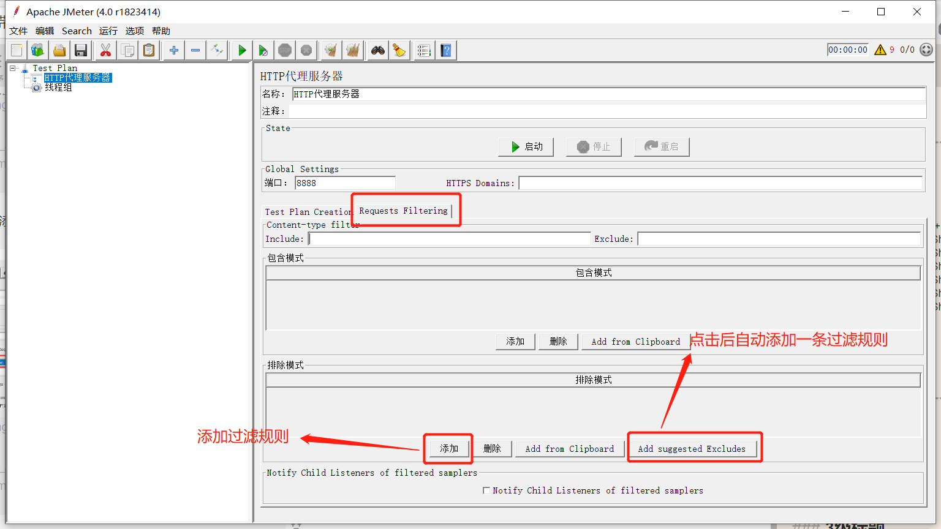Click Start no pauses icon
The width and height of the screenshot is (941, 529).
[x=263, y=50]
